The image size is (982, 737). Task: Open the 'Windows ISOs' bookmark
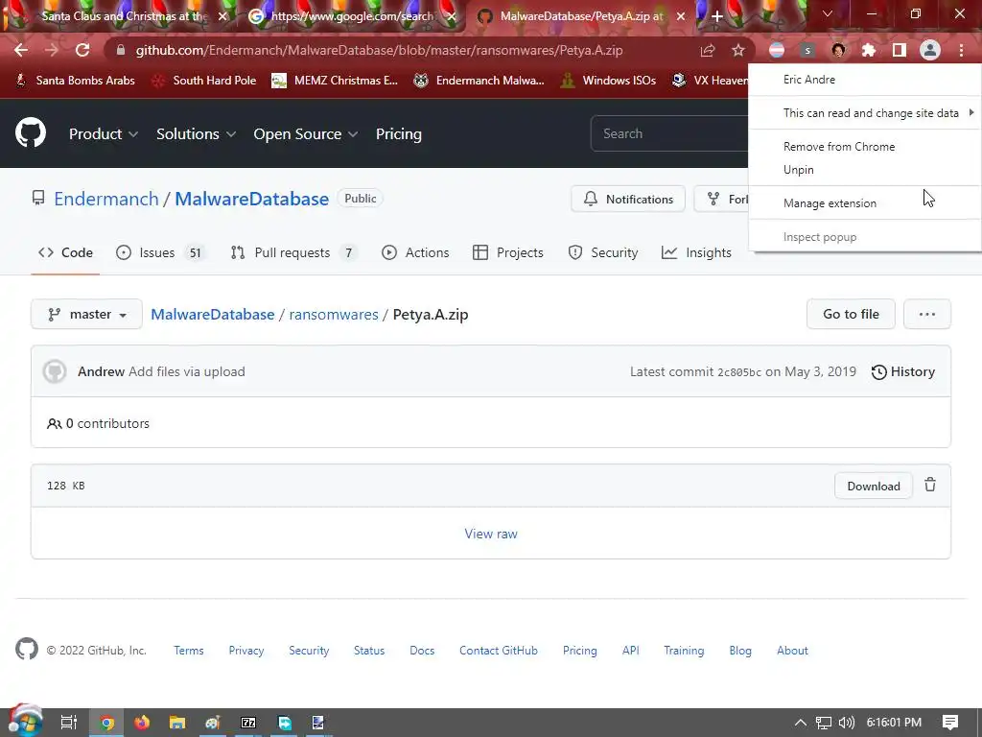tap(608, 81)
